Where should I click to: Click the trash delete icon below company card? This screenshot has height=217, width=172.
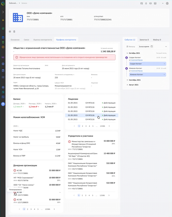pyautogui.click(x=14, y=32)
